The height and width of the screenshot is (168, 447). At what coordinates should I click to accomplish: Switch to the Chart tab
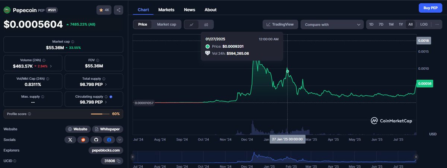[143, 10]
